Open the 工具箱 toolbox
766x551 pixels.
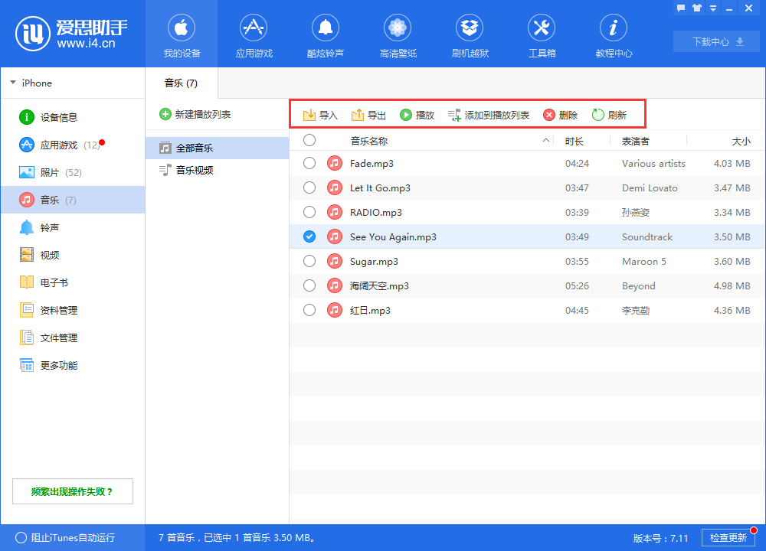click(542, 34)
